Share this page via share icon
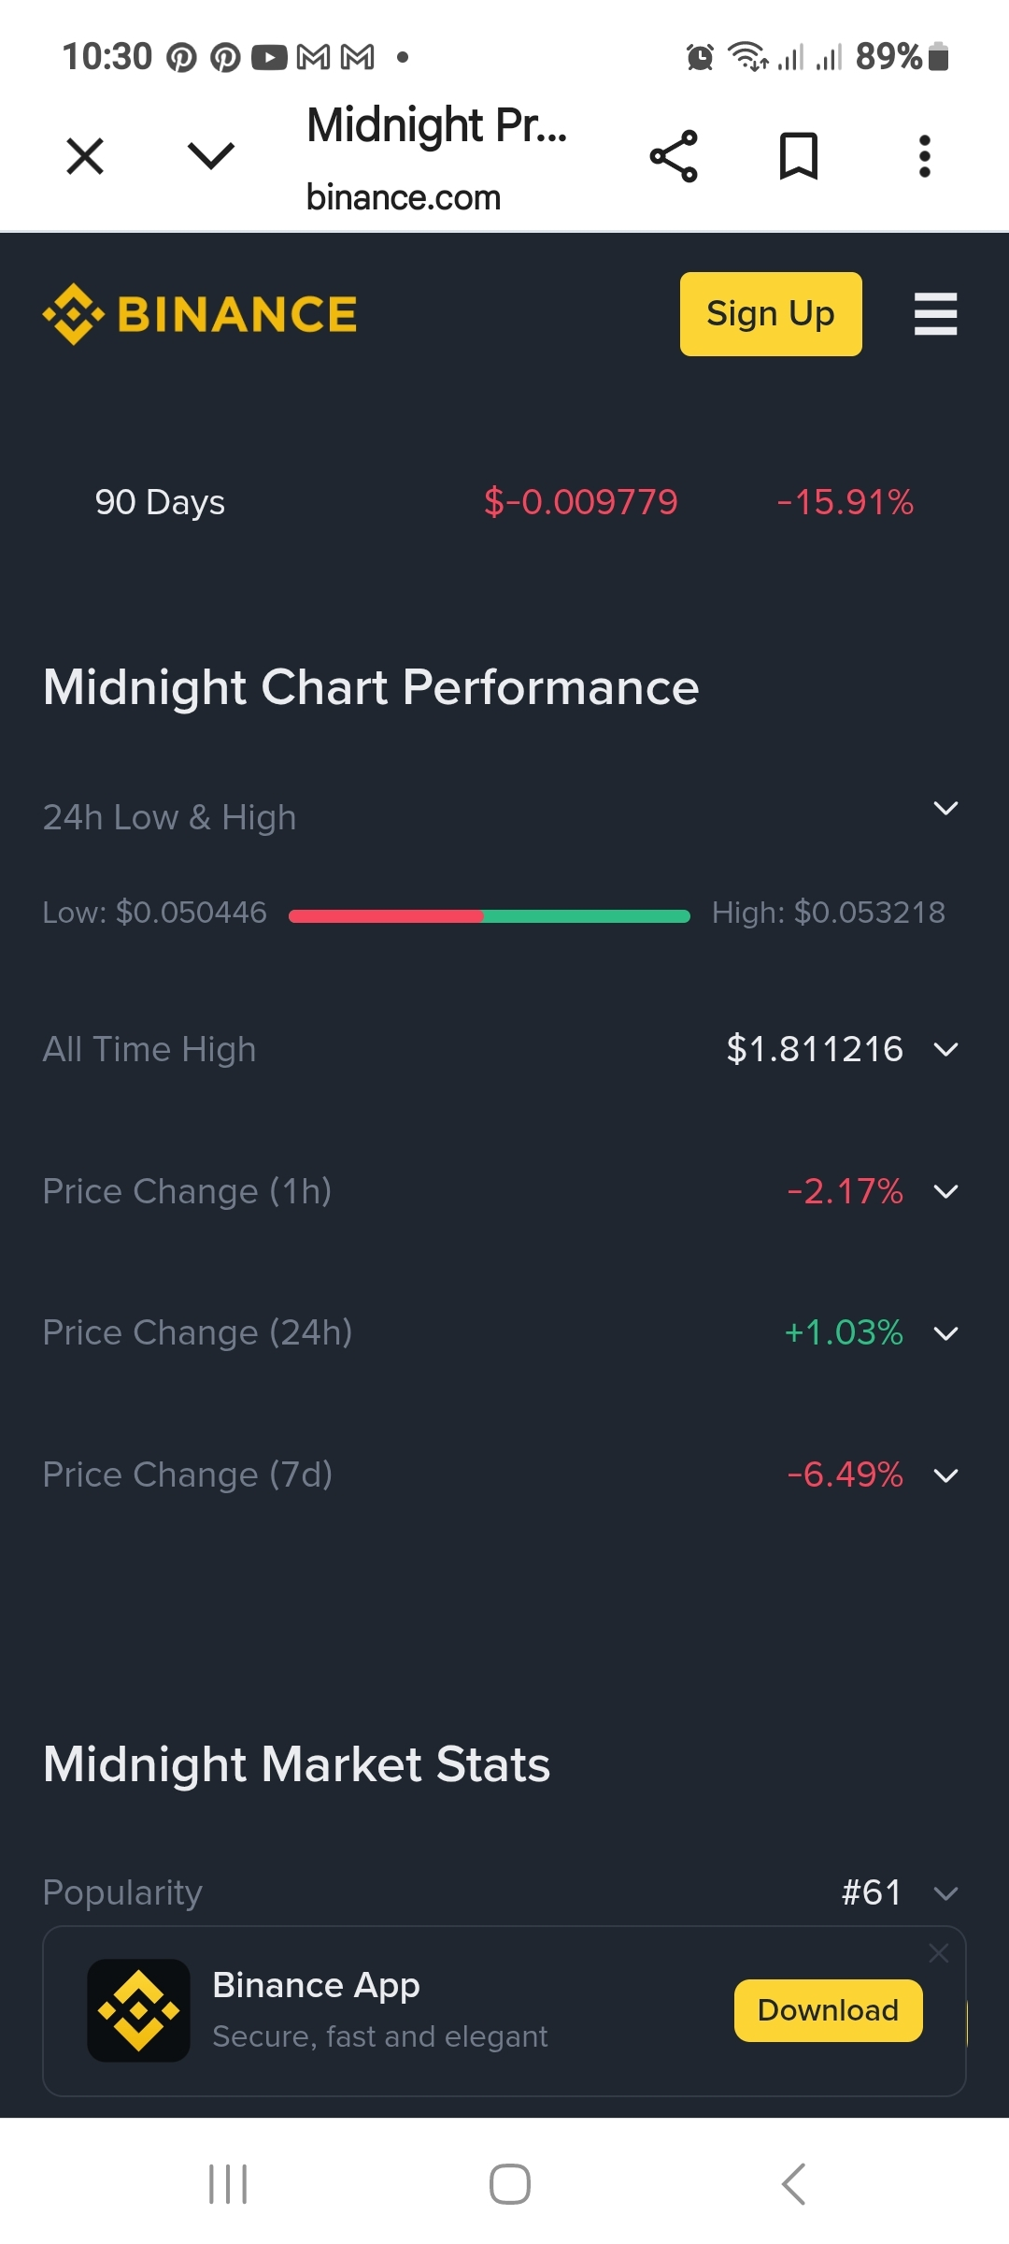The height and width of the screenshot is (2244, 1009). [x=674, y=156]
